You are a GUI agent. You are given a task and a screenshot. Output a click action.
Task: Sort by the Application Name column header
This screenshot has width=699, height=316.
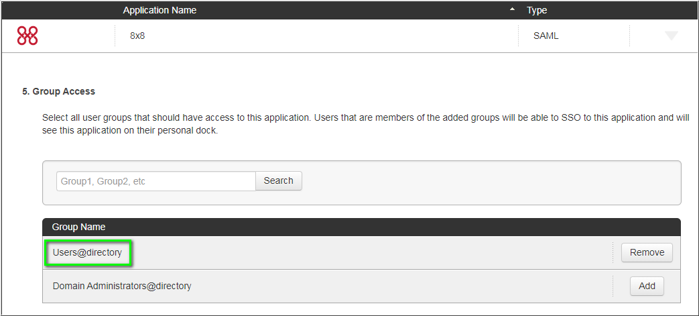tap(160, 10)
